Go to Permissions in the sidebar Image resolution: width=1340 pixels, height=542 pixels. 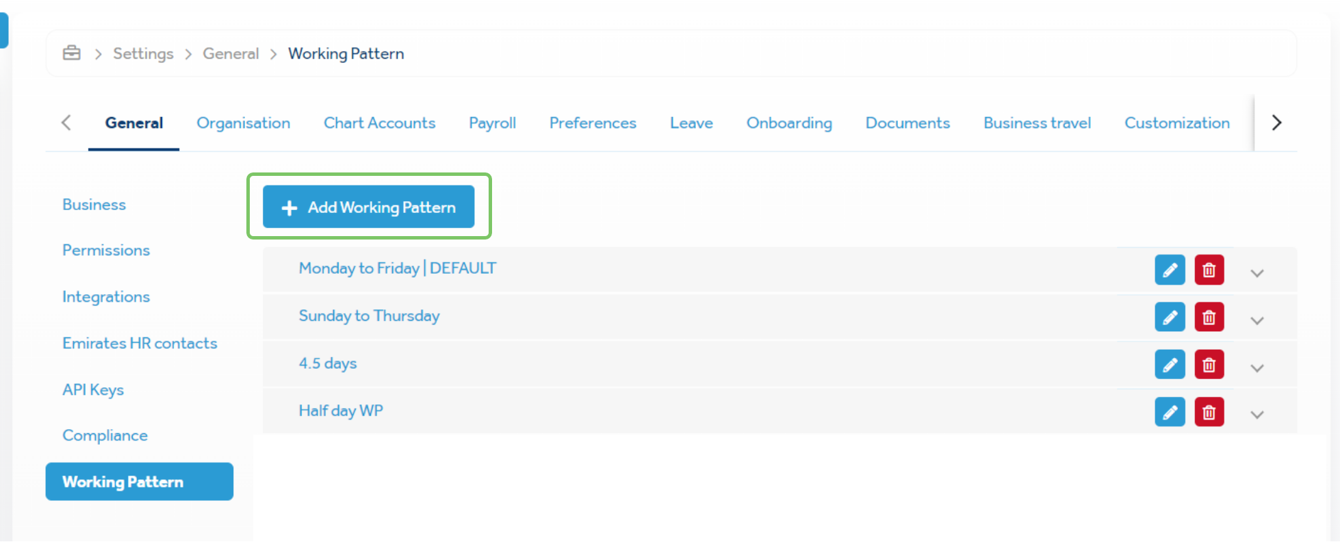(106, 250)
